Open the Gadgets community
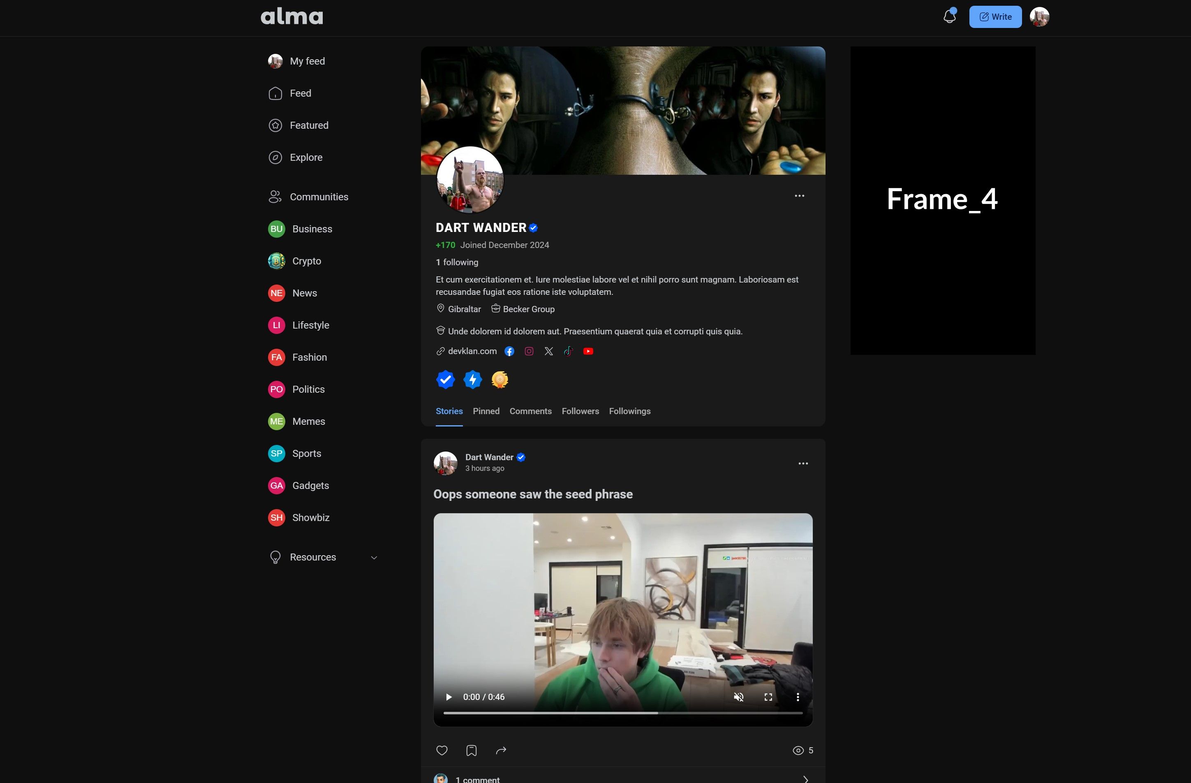Screen dimensions: 1191x783 (x=299, y=486)
